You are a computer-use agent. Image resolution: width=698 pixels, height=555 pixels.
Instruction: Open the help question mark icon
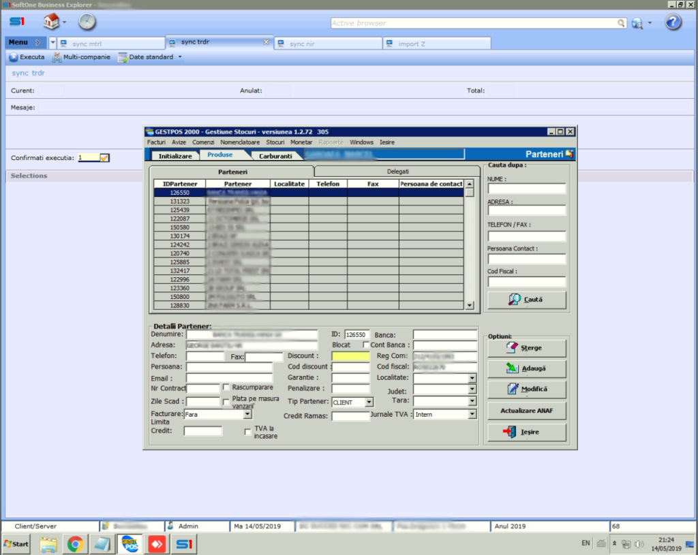click(673, 22)
